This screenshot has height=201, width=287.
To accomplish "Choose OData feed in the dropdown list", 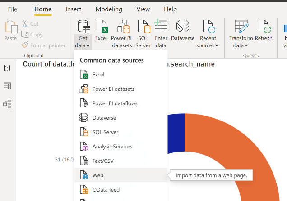I will 121,190.
